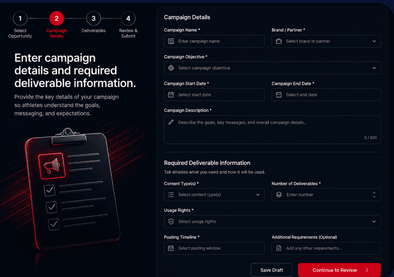Click the calendar icon in Posting Timeline field
The image size is (394, 277).
click(171, 248)
